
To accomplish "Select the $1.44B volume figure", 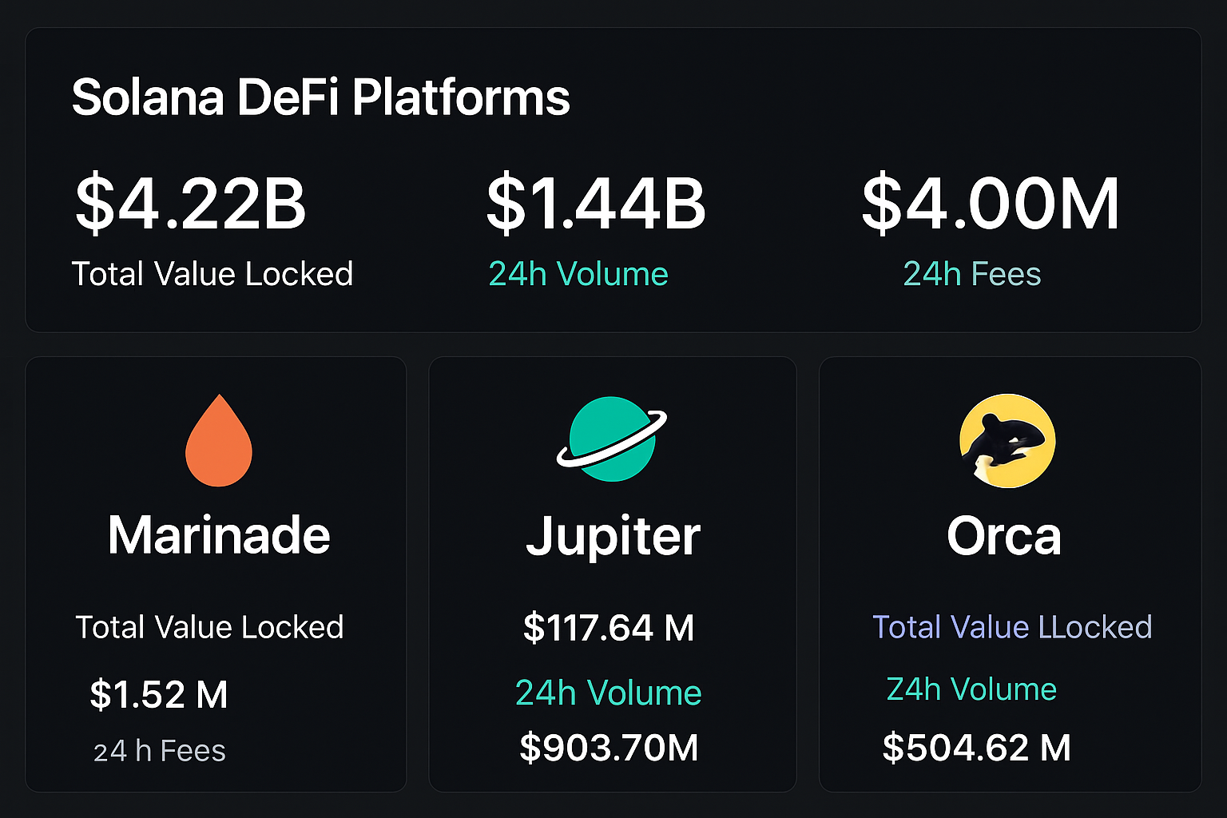I will [x=596, y=204].
